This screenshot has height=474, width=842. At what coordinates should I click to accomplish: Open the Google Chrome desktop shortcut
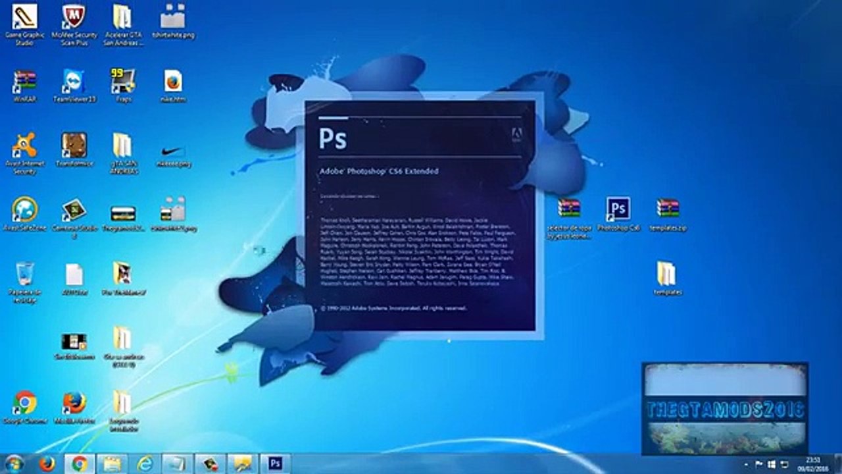click(24, 408)
